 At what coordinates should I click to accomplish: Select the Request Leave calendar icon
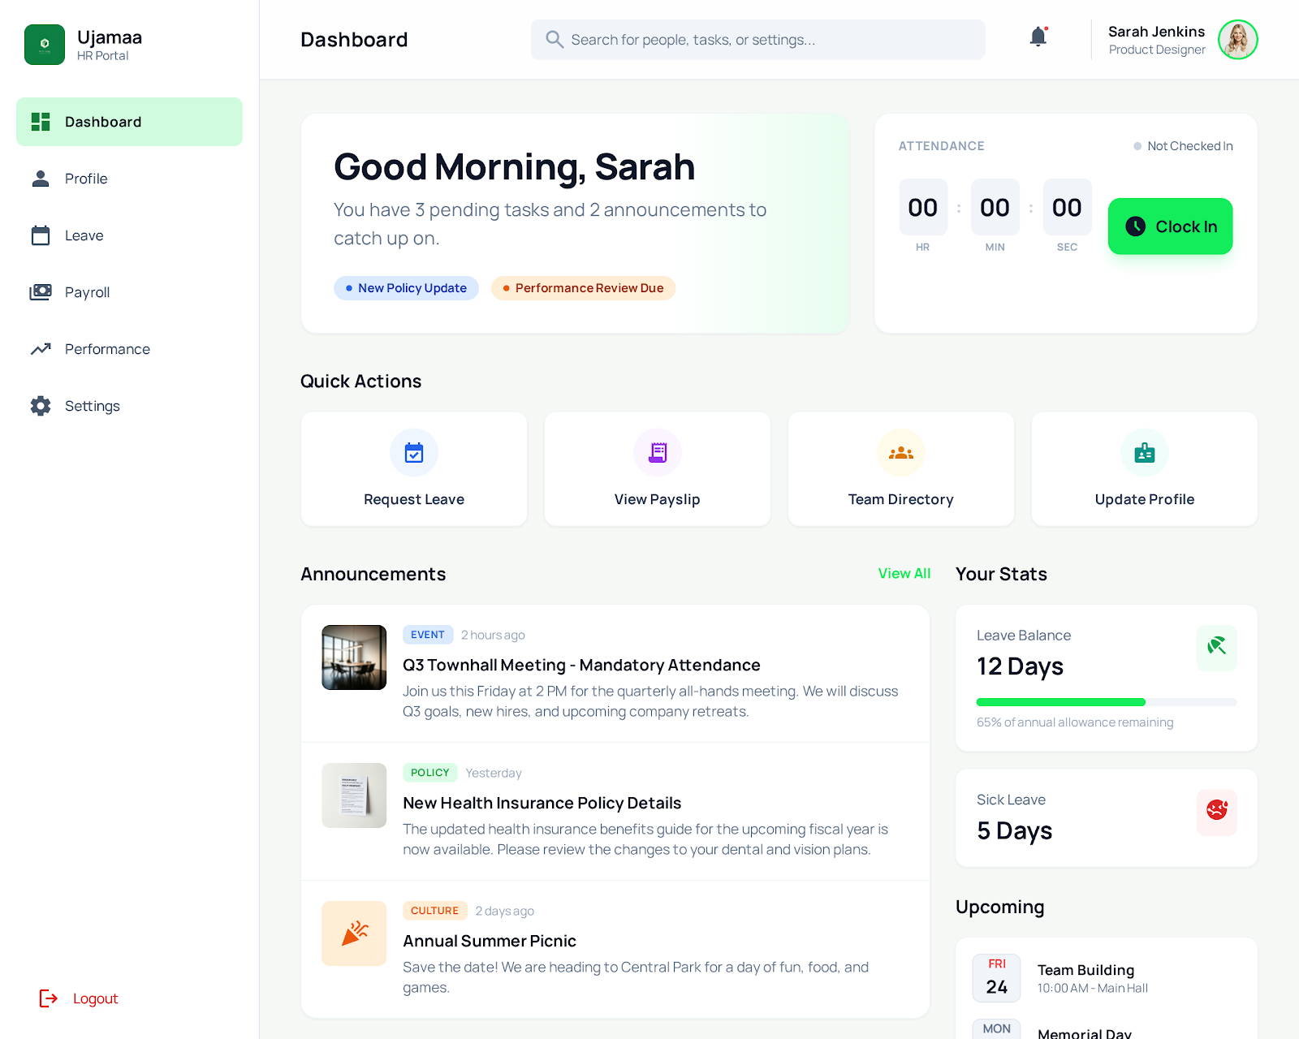click(414, 452)
